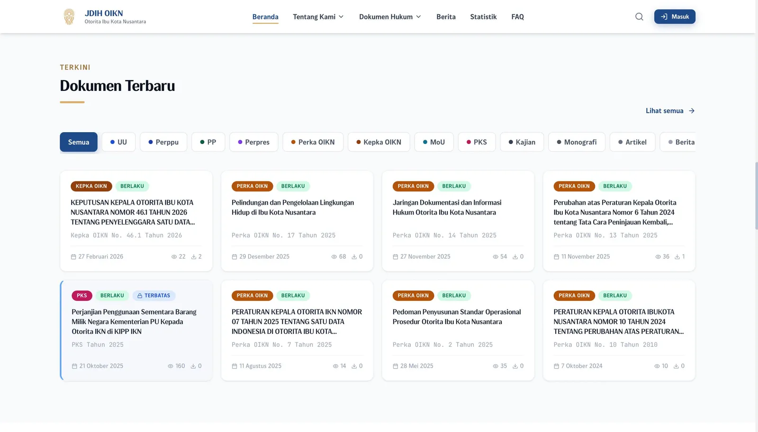Open the Pelindungan dan Pengelolaan Lingkungan Hidup card

click(297, 221)
